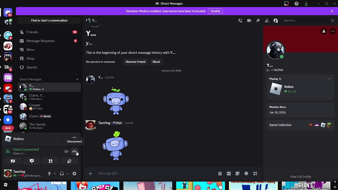Viewport: 338px width, 190px height.
Task: Open the noise suppression waveform settings
Action: [x=66, y=151]
